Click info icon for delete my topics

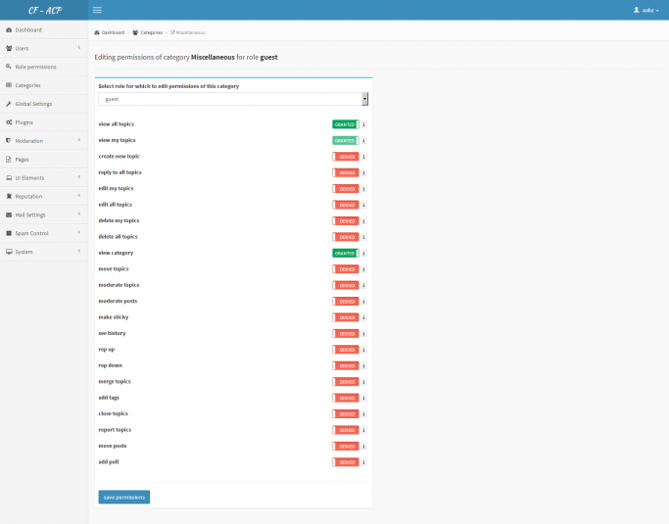pos(364,221)
